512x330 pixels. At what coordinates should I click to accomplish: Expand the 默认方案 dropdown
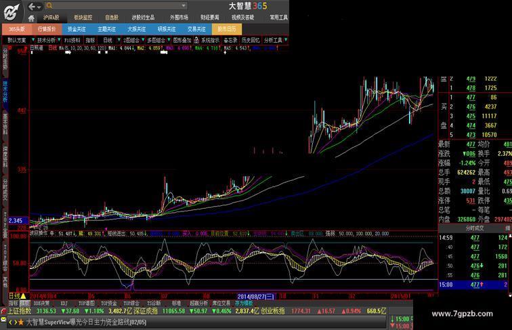(x=33, y=40)
